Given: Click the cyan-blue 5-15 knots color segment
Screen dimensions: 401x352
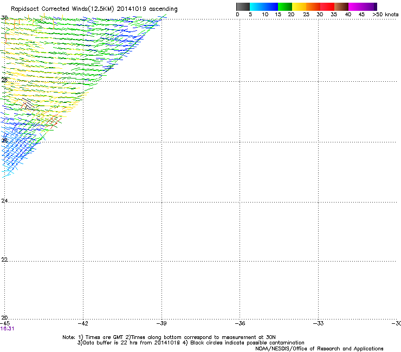Looking at the screenshot, I should 264,6.
